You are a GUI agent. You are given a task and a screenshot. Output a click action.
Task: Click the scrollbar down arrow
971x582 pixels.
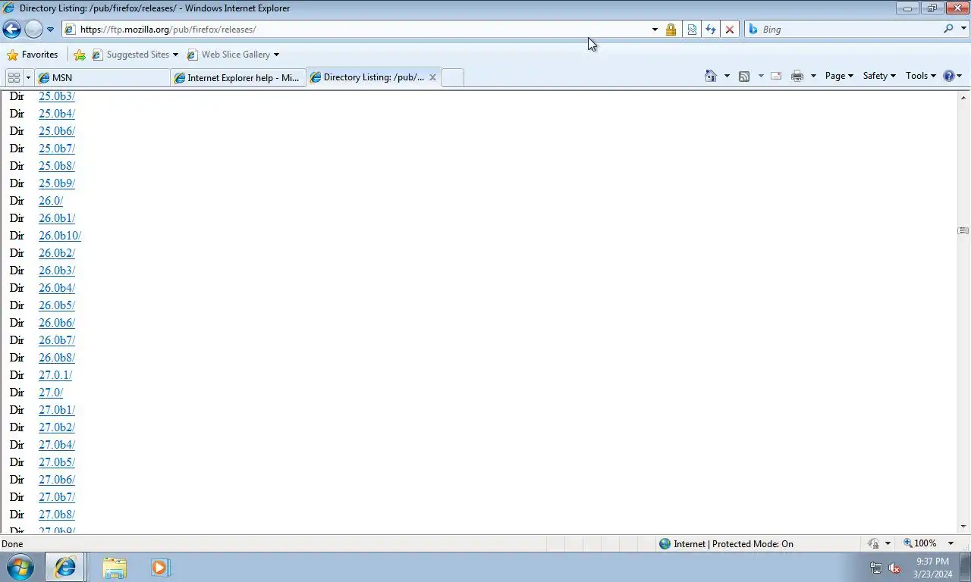pos(963,527)
